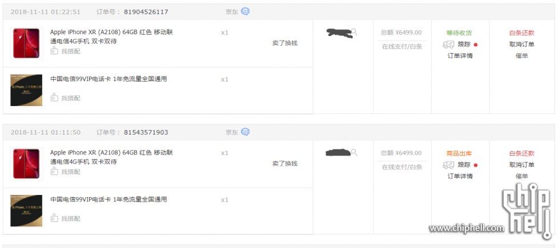The width and height of the screenshot is (559, 248).
Task: Click 取消订单 on the first order
Action: 521,44
